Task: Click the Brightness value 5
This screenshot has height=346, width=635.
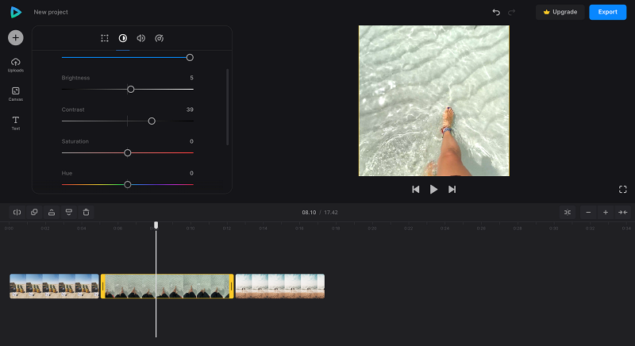Action: tap(191, 78)
